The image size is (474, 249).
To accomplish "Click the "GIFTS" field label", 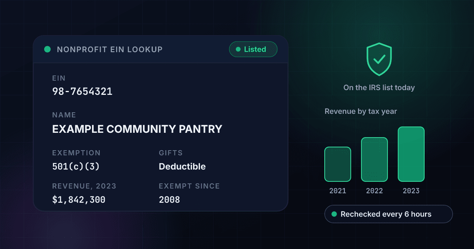I will click(171, 153).
